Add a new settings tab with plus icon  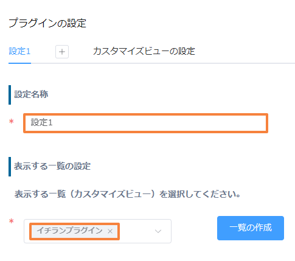62,52
